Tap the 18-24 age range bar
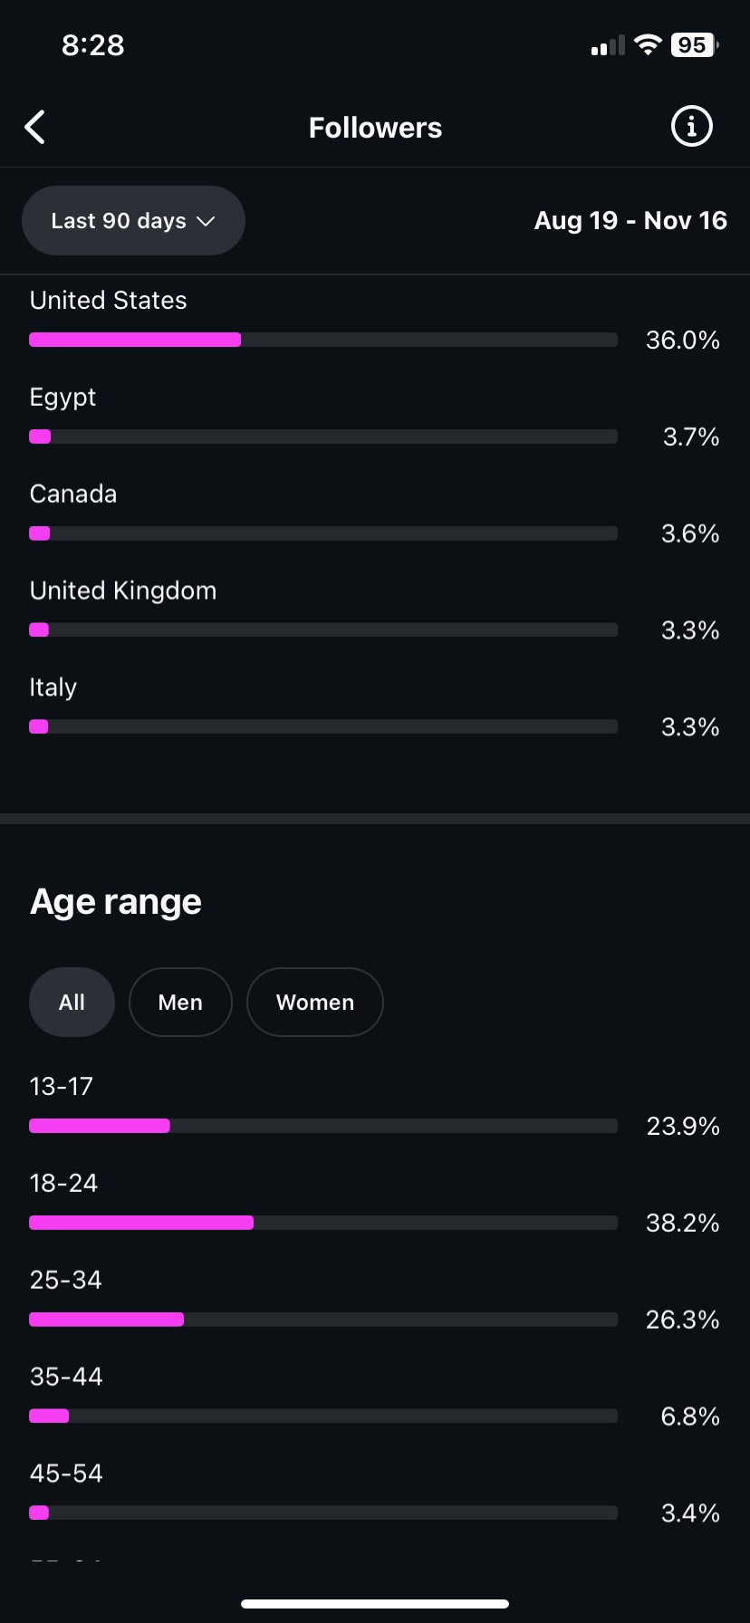 click(322, 1223)
